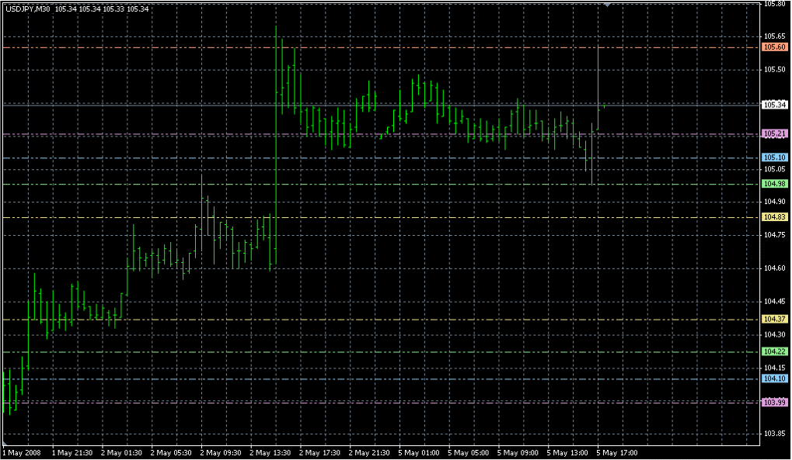This screenshot has width=792, height=460.
Task: Click the chart shift triangle marker at top
Action: coord(608,5)
